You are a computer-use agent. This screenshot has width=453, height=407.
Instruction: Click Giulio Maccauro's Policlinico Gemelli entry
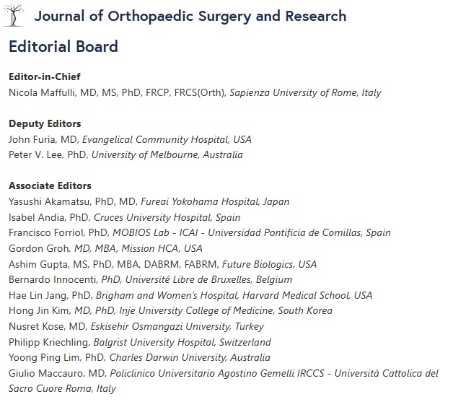pyautogui.click(x=224, y=381)
